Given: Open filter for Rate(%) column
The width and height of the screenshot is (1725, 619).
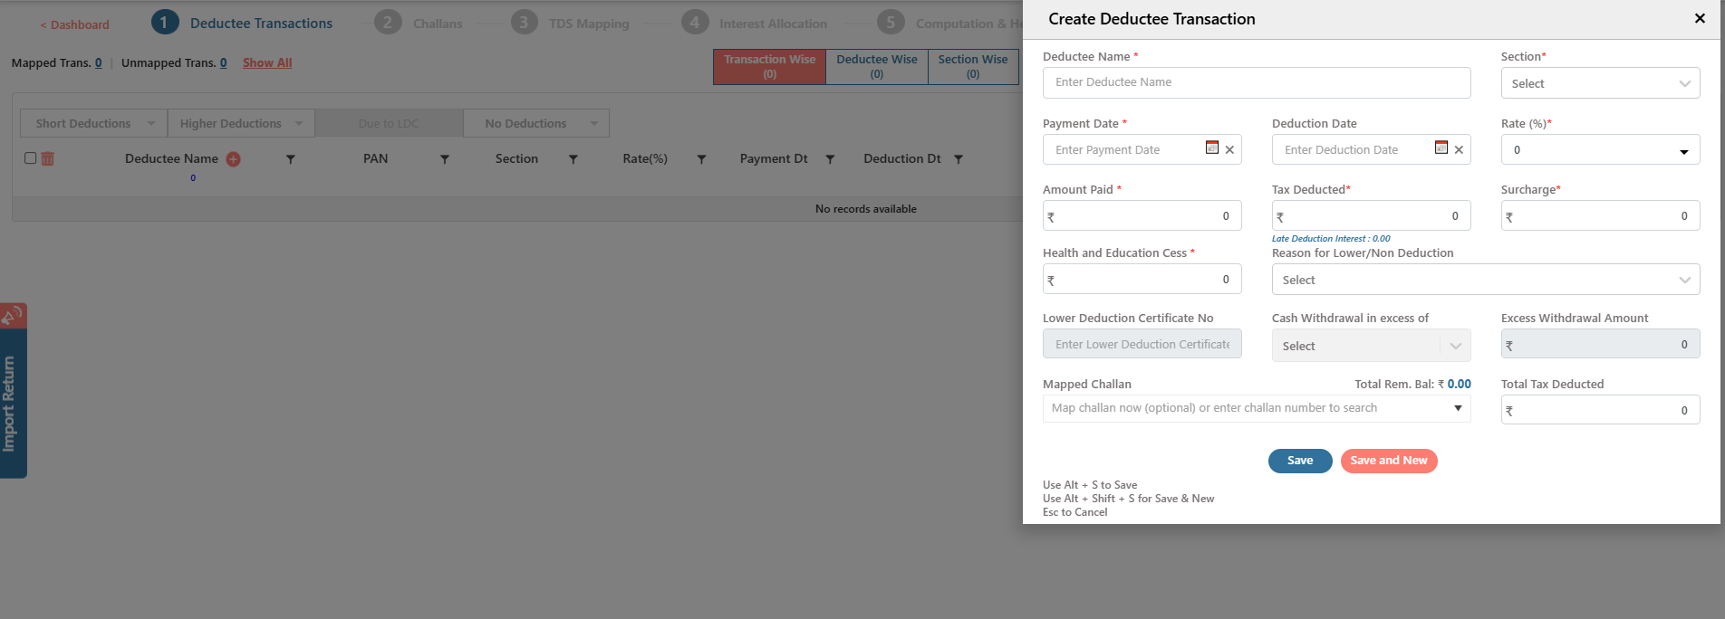Looking at the screenshot, I should pos(701,159).
